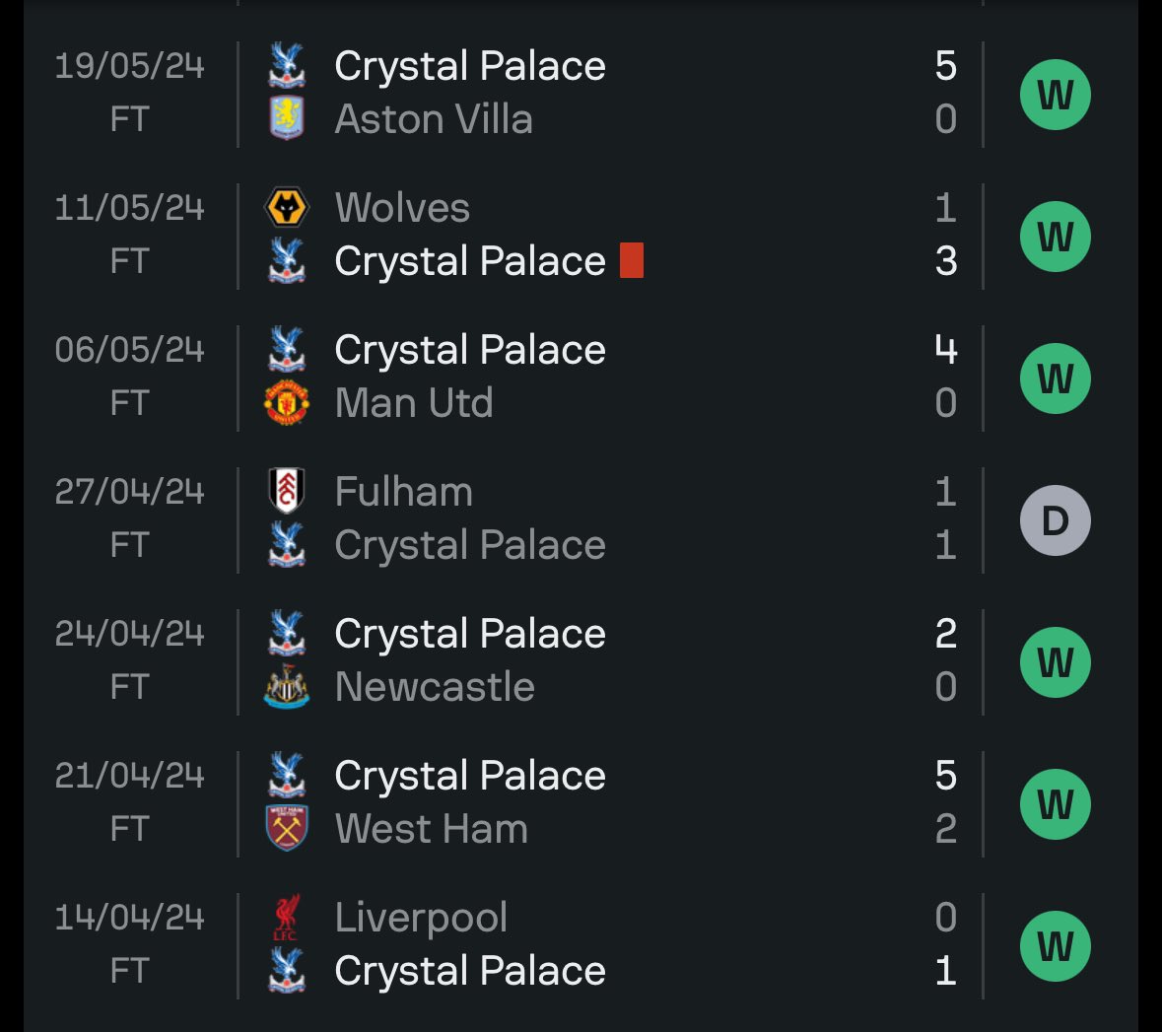
Task: Open the Man Utd team link
Action: pos(414,402)
